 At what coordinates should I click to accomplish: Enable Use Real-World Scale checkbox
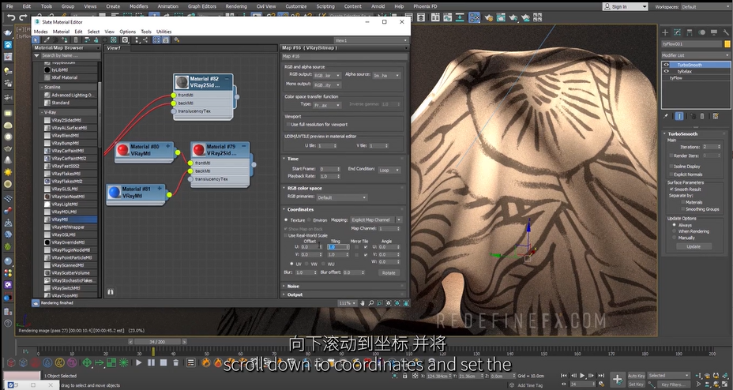(x=286, y=235)
